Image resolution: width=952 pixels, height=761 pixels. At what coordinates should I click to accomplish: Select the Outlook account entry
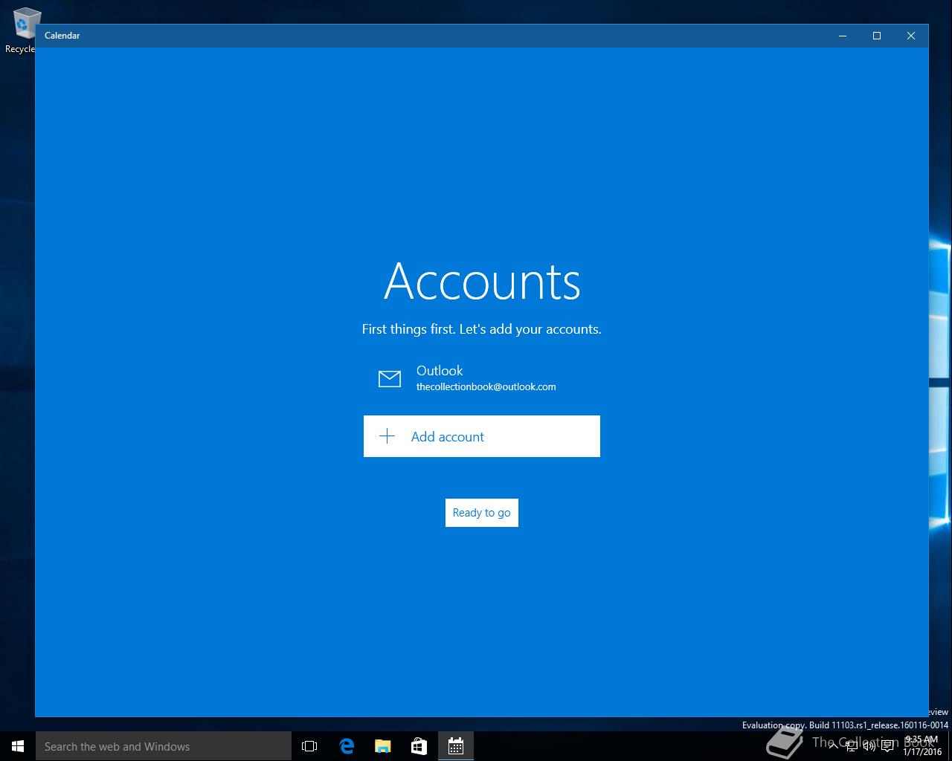[481, 378]
